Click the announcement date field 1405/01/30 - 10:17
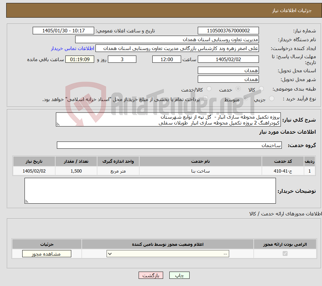The image size is (322, 286). tap(63, 31)
